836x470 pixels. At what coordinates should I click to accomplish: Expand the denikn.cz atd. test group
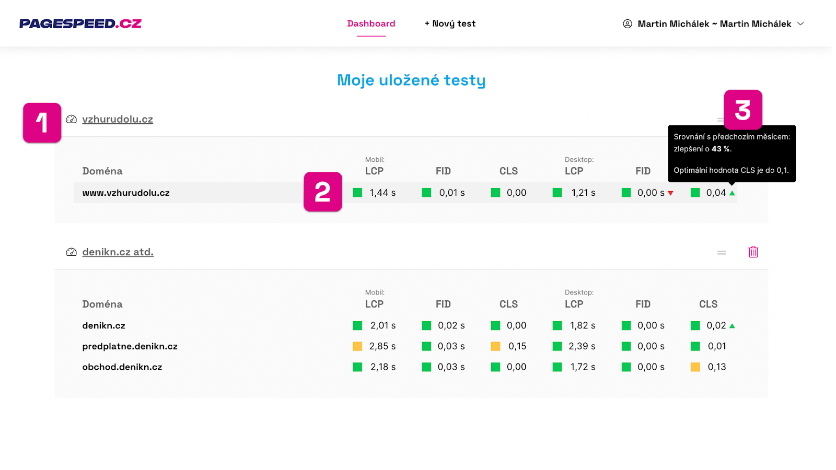coord(118,252)
